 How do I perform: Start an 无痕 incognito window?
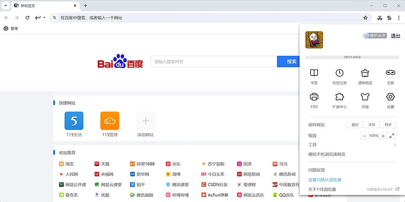click(x=390, y=76)
